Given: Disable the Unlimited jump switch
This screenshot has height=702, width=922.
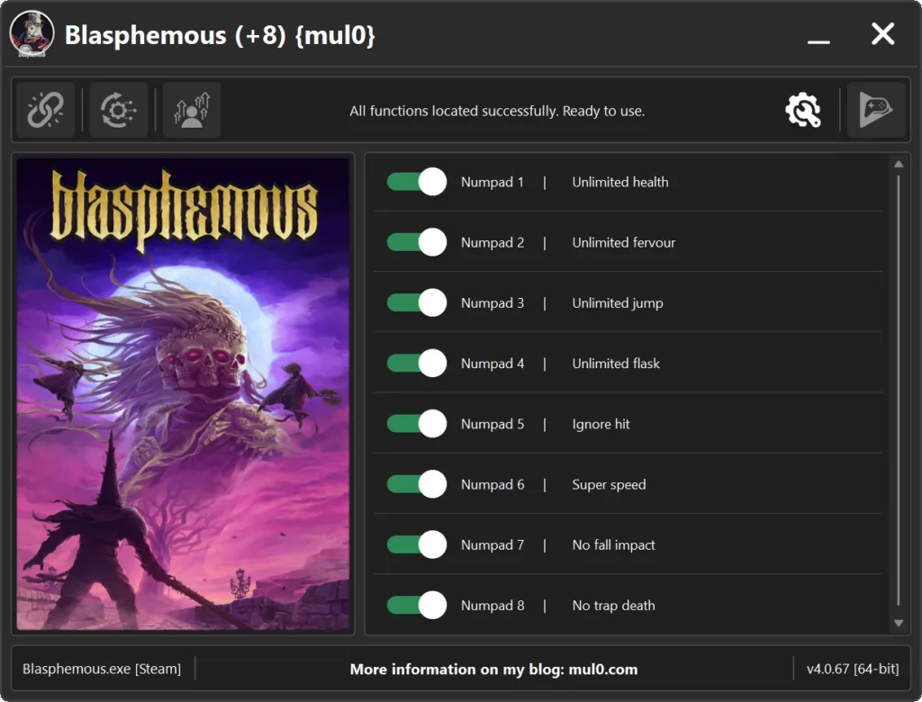Looking at the screenshot, I should tap(416, 302).
